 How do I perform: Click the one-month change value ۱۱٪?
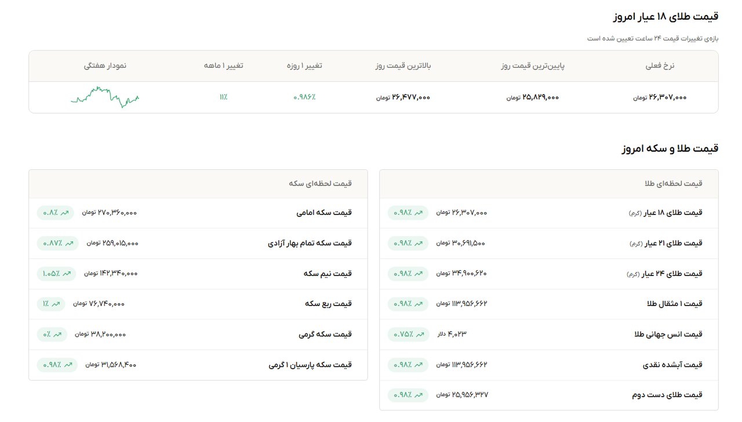(x=224, y=97)
